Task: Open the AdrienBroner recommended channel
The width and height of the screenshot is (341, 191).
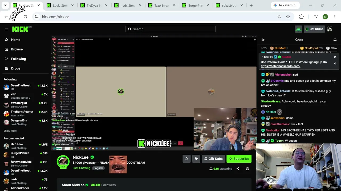Action: point(25,188)
